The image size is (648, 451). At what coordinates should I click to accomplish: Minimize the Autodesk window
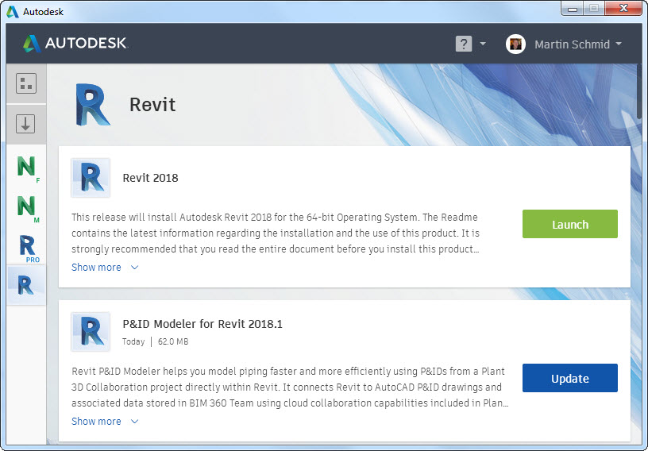click(573, 9)
